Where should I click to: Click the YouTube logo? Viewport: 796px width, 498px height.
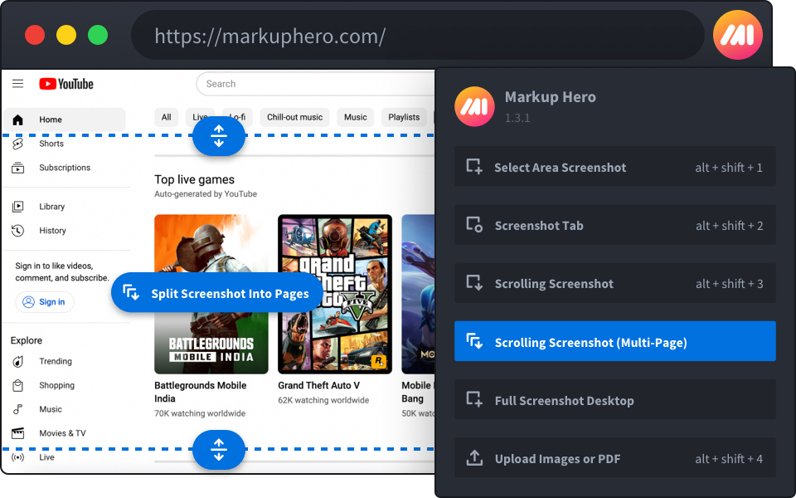pyautogui.click(x=66, y=84)
